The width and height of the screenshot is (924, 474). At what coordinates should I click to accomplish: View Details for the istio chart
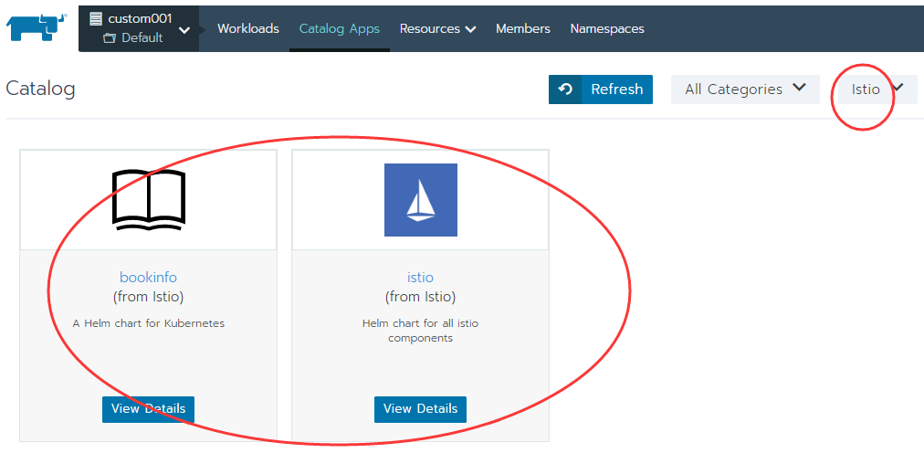pos(420,409)
